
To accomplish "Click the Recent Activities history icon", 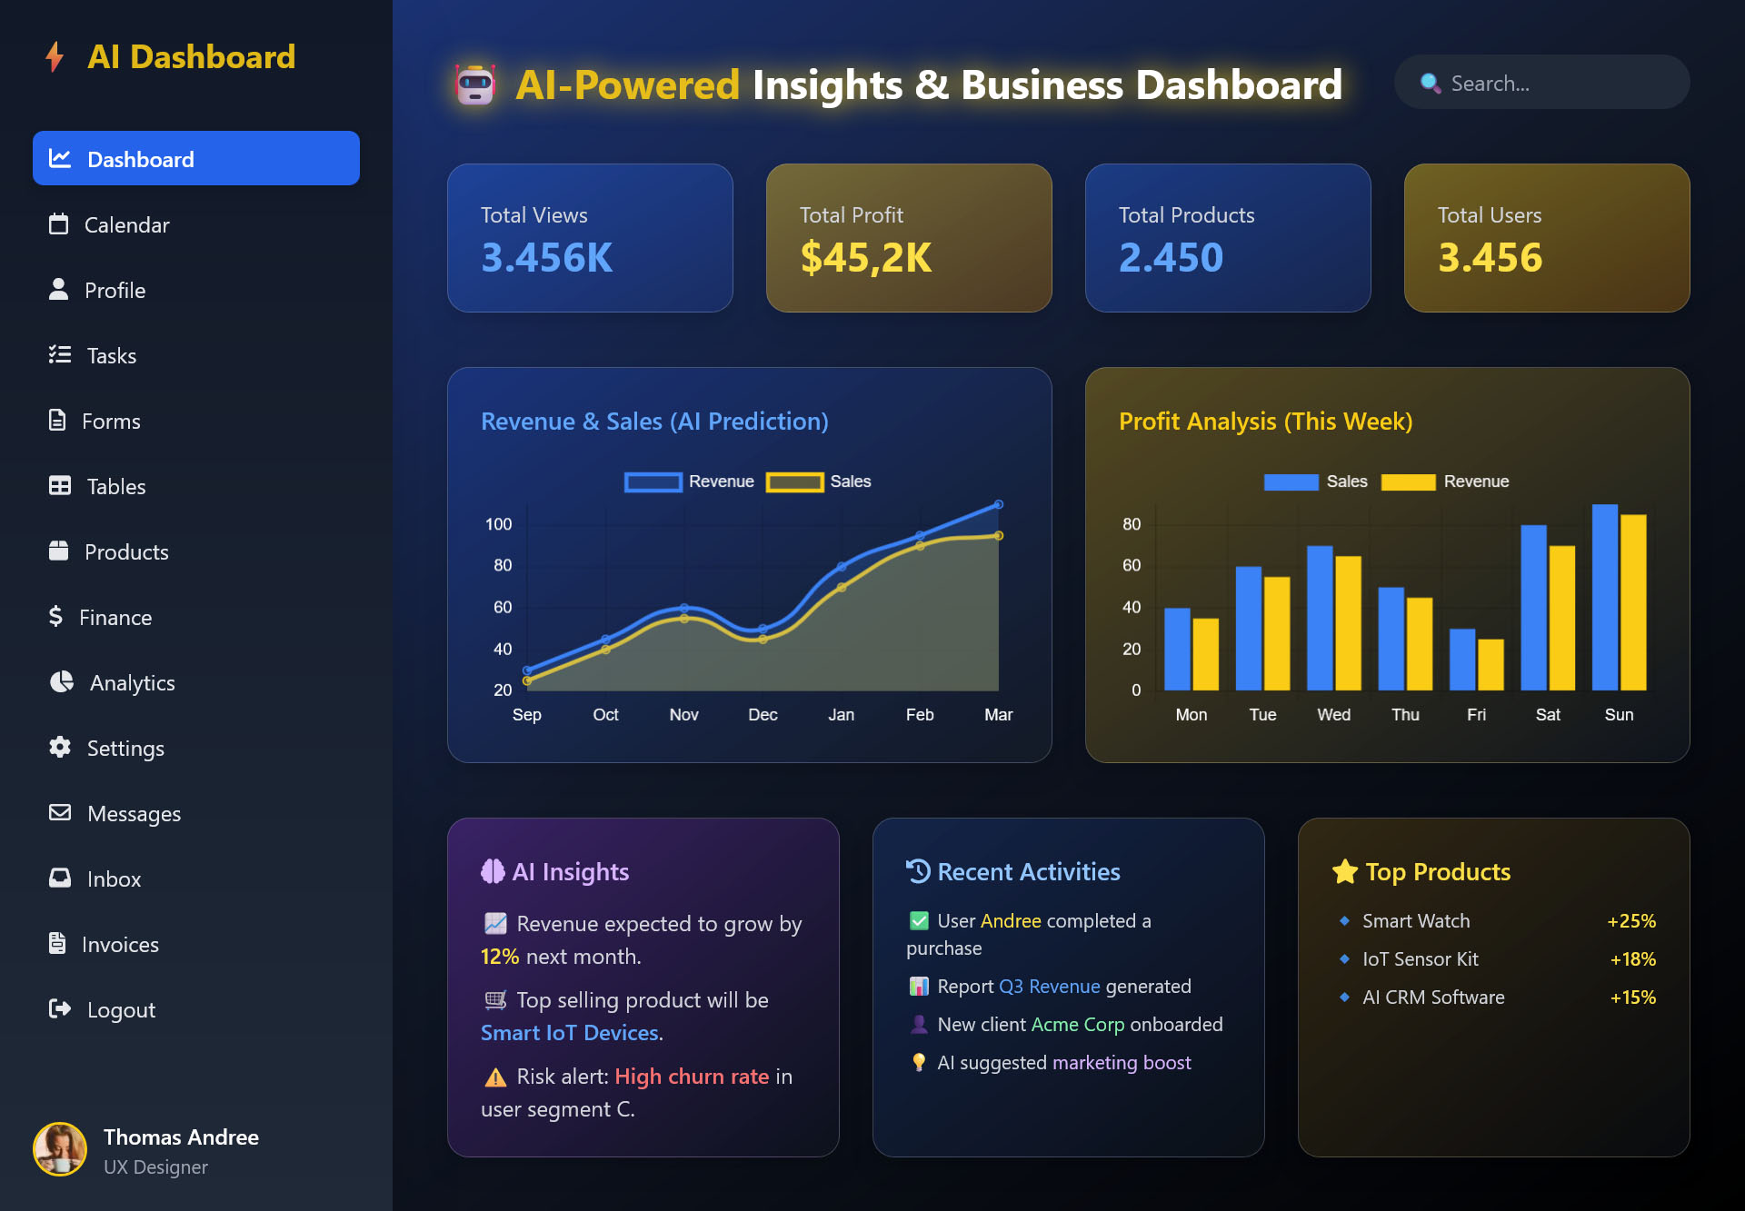I will click(918, 871).
